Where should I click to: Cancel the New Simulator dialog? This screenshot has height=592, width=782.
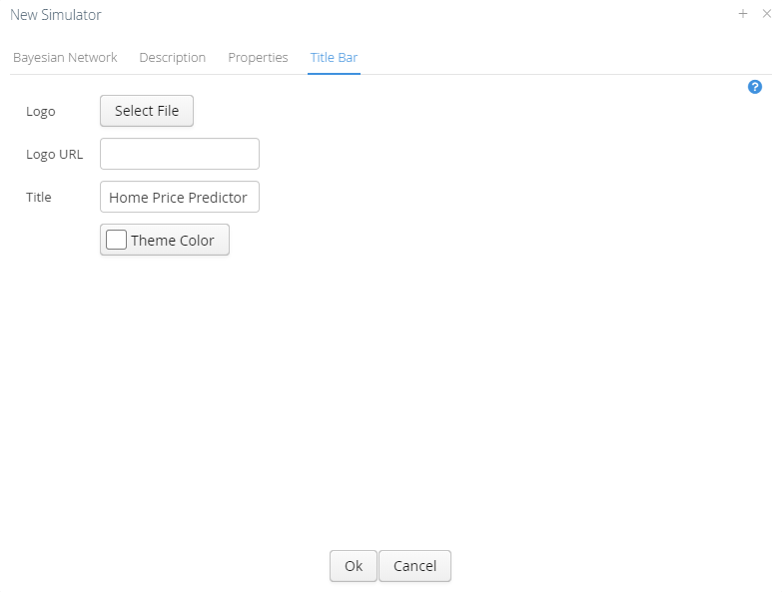coord(414,566)
